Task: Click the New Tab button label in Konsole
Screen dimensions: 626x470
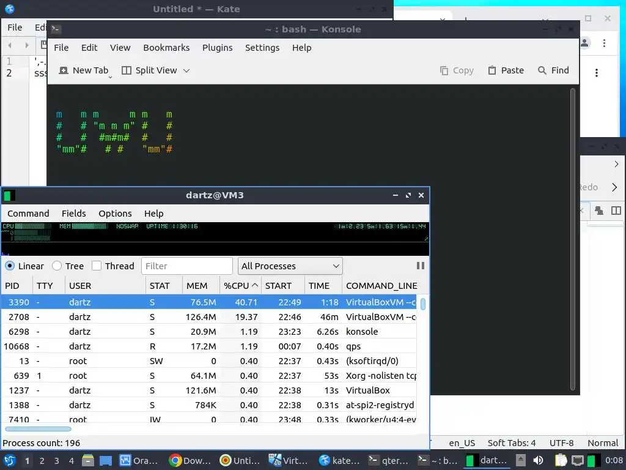Action: pos(90,70)
